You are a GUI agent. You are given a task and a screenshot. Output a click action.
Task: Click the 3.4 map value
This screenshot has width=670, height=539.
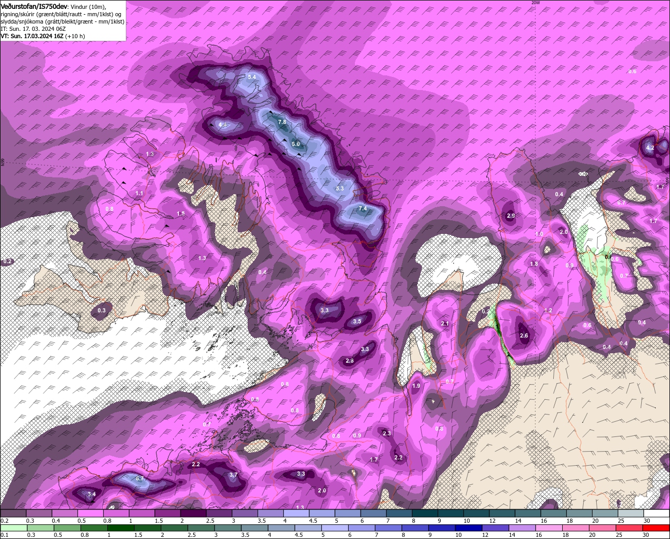click(92, 495)
